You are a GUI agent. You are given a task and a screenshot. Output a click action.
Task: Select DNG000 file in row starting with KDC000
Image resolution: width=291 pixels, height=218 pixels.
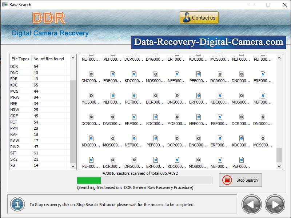198,141
